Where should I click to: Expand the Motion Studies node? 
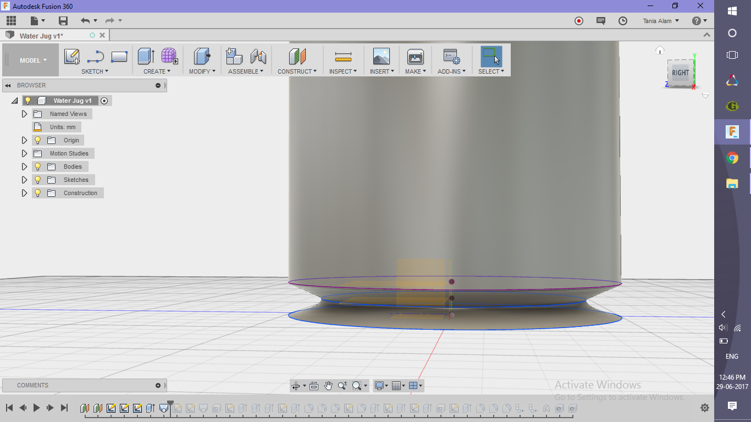[24, 153]
